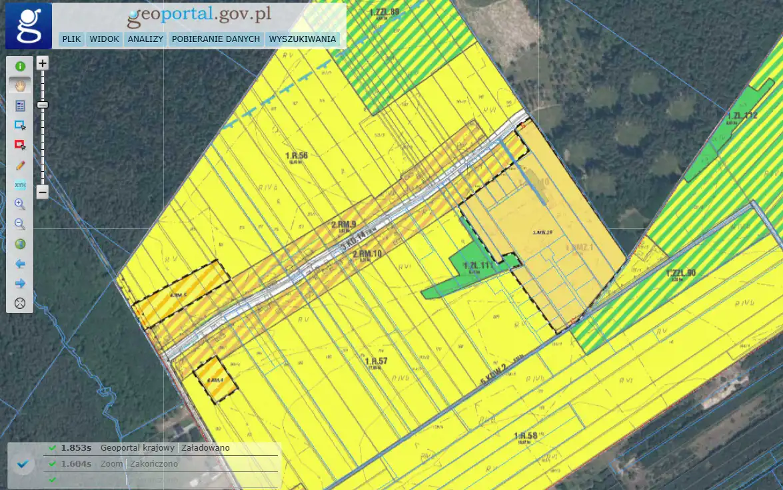Click the crossed-circle icon at toolbar bottom
Screen dimensions: 783x490
point(20,304)
